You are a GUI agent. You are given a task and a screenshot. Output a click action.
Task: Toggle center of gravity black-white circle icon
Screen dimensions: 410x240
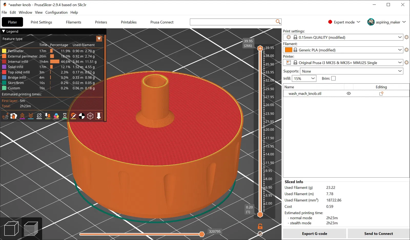tap(82, 116)
